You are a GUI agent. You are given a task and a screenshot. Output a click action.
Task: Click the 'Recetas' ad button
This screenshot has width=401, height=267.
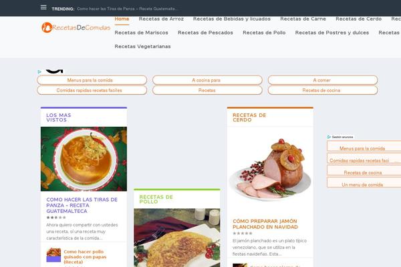point(207,90)
